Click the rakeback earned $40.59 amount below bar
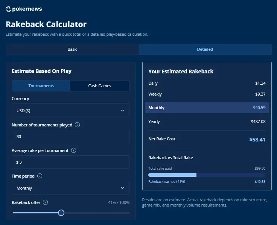The width and height of the screenshot is (277, 225). tap(260, 182)
